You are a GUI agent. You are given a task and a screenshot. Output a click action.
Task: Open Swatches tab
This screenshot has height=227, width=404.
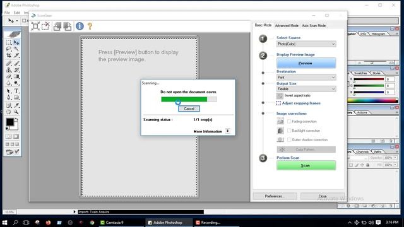pyautogui.click(x=360, y=73)
